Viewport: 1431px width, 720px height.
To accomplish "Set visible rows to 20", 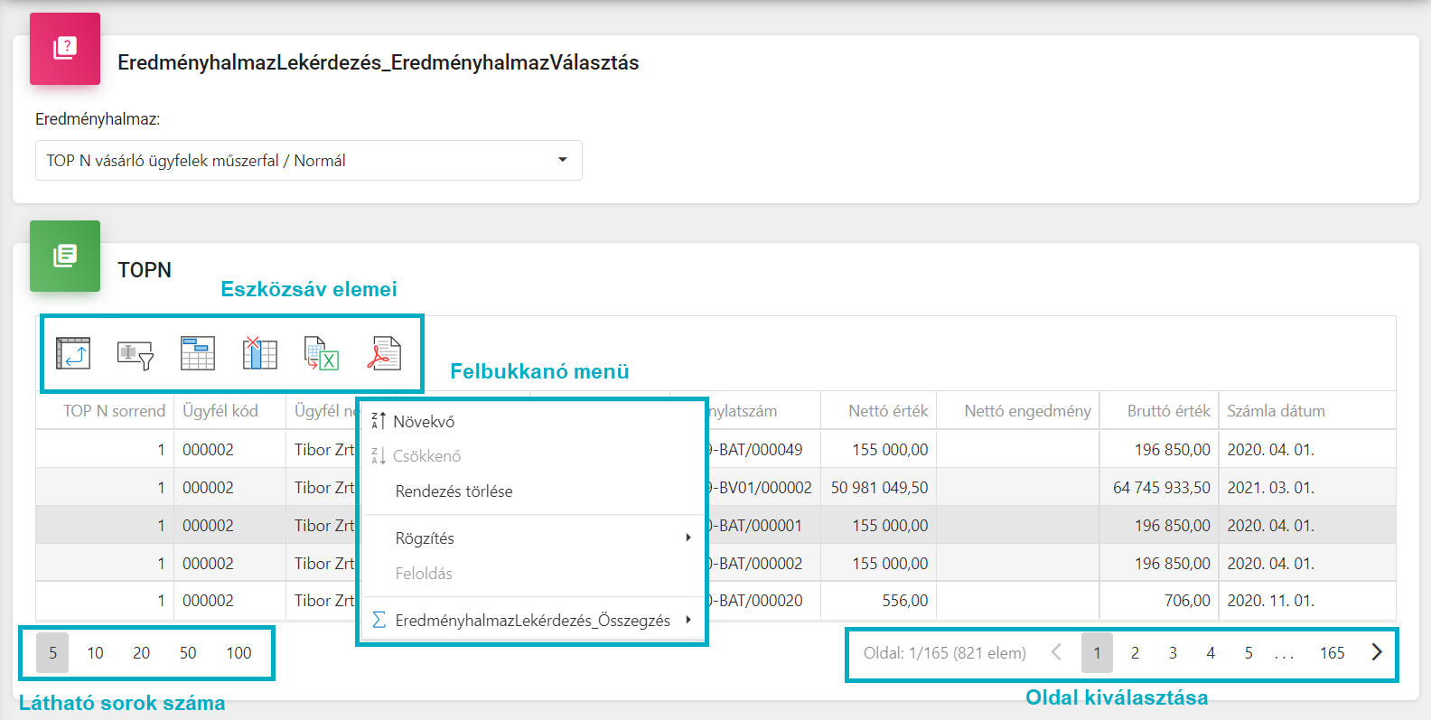I will (142, 652).
